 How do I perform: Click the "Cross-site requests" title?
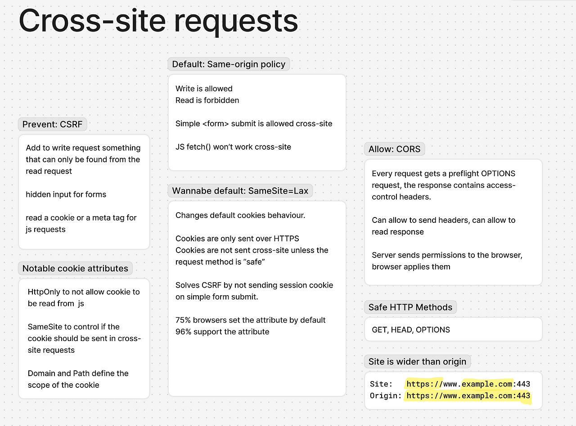pyautogui.click(x=157, y=21)
